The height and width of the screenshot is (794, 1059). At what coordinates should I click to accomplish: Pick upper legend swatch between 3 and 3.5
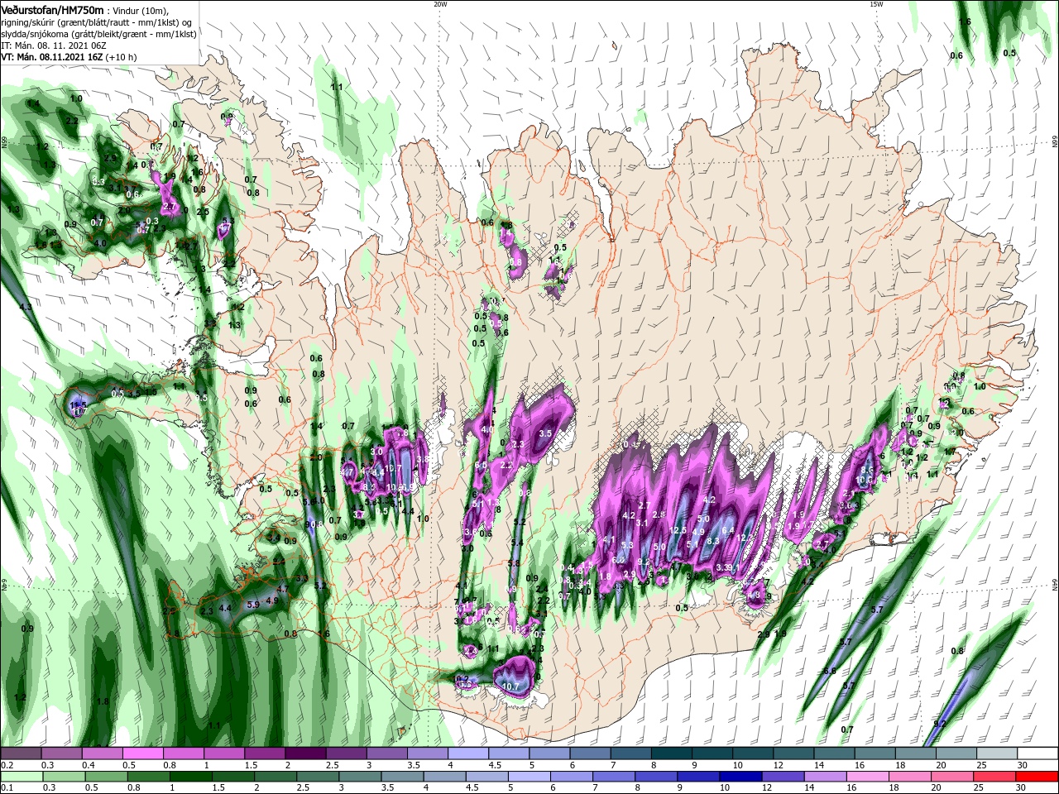[386, 753]
